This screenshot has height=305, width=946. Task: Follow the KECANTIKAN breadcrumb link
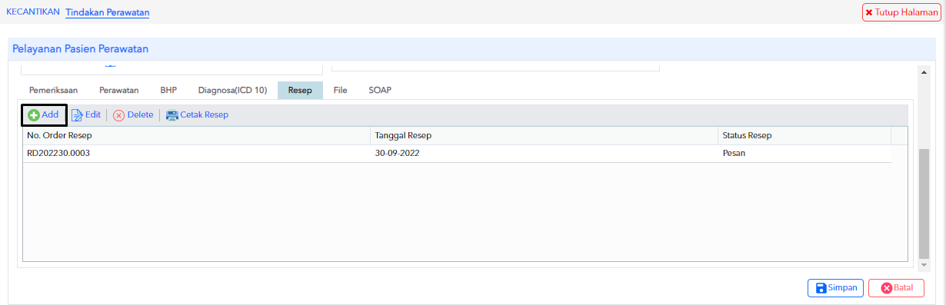[32, 12]
